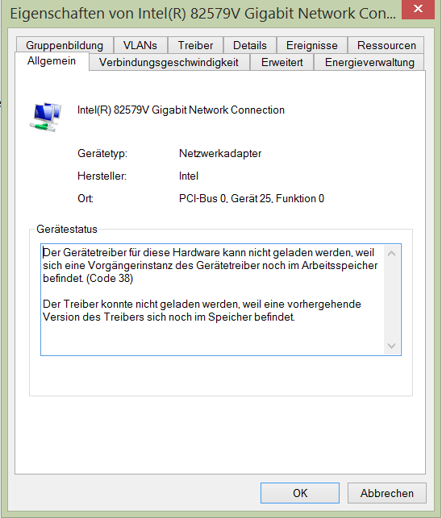
Task: Go to the Energieverwaltung tab
Action: (x=369, y=63)
